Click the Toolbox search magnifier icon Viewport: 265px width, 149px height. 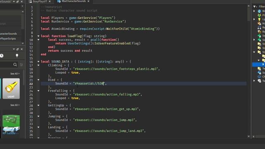[15, 65]
